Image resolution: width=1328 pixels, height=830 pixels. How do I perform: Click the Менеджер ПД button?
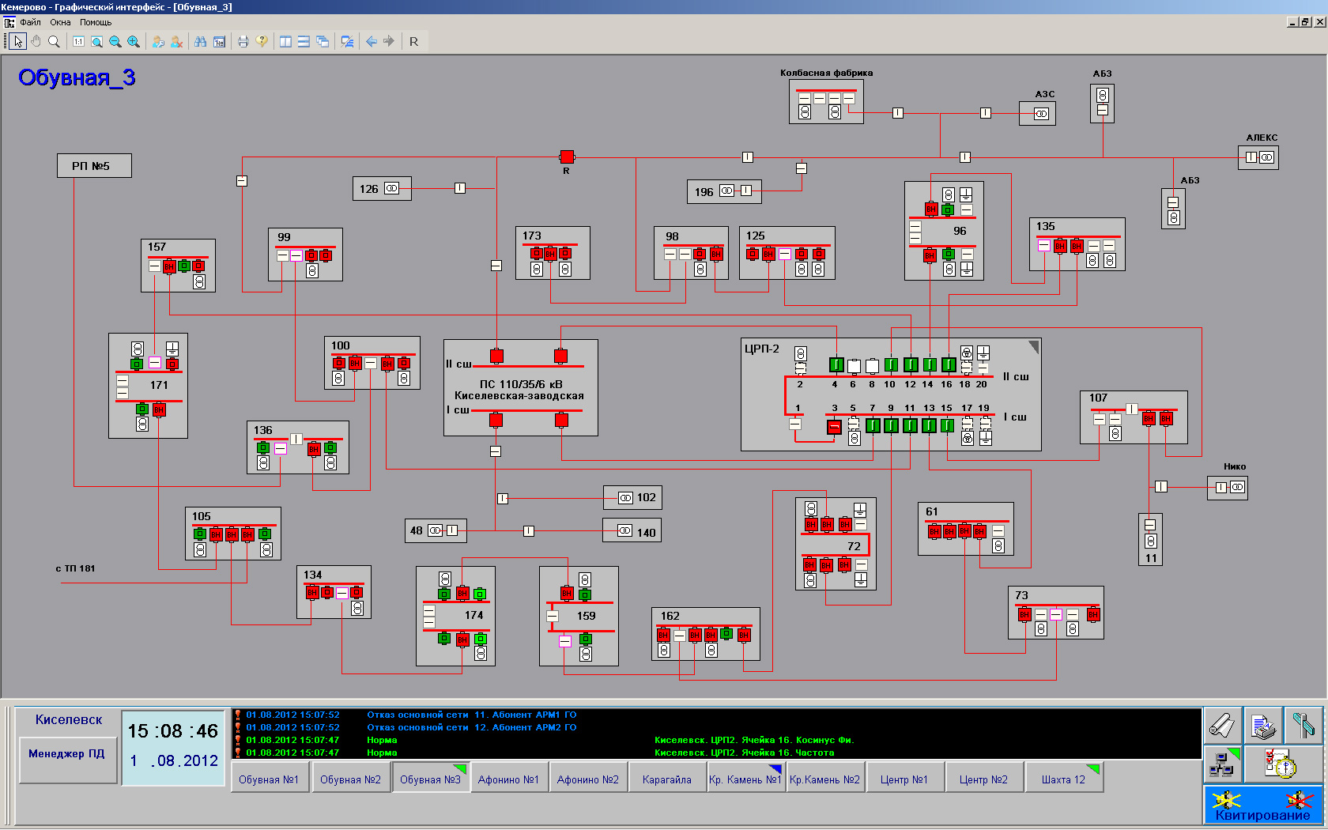click(67, 760)
